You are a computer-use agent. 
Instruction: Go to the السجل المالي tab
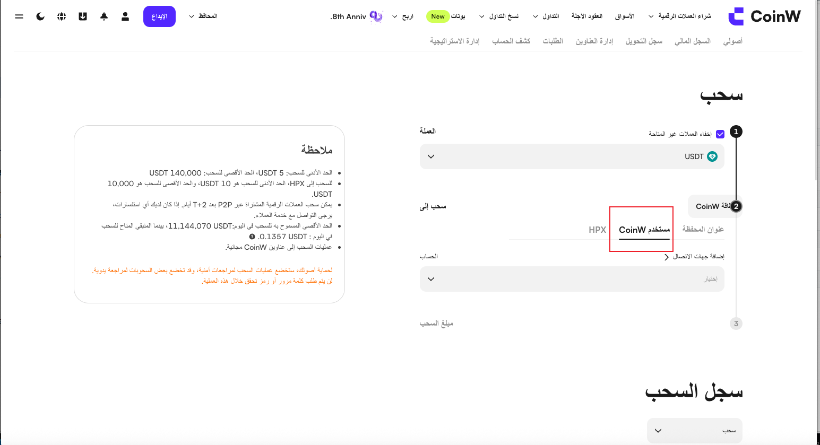693,41
